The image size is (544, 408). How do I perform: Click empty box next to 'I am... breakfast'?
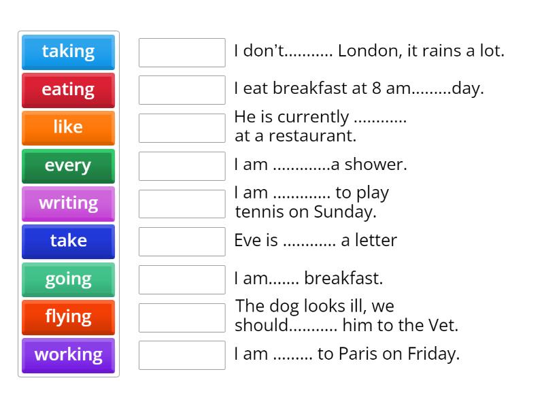(182, 279)
